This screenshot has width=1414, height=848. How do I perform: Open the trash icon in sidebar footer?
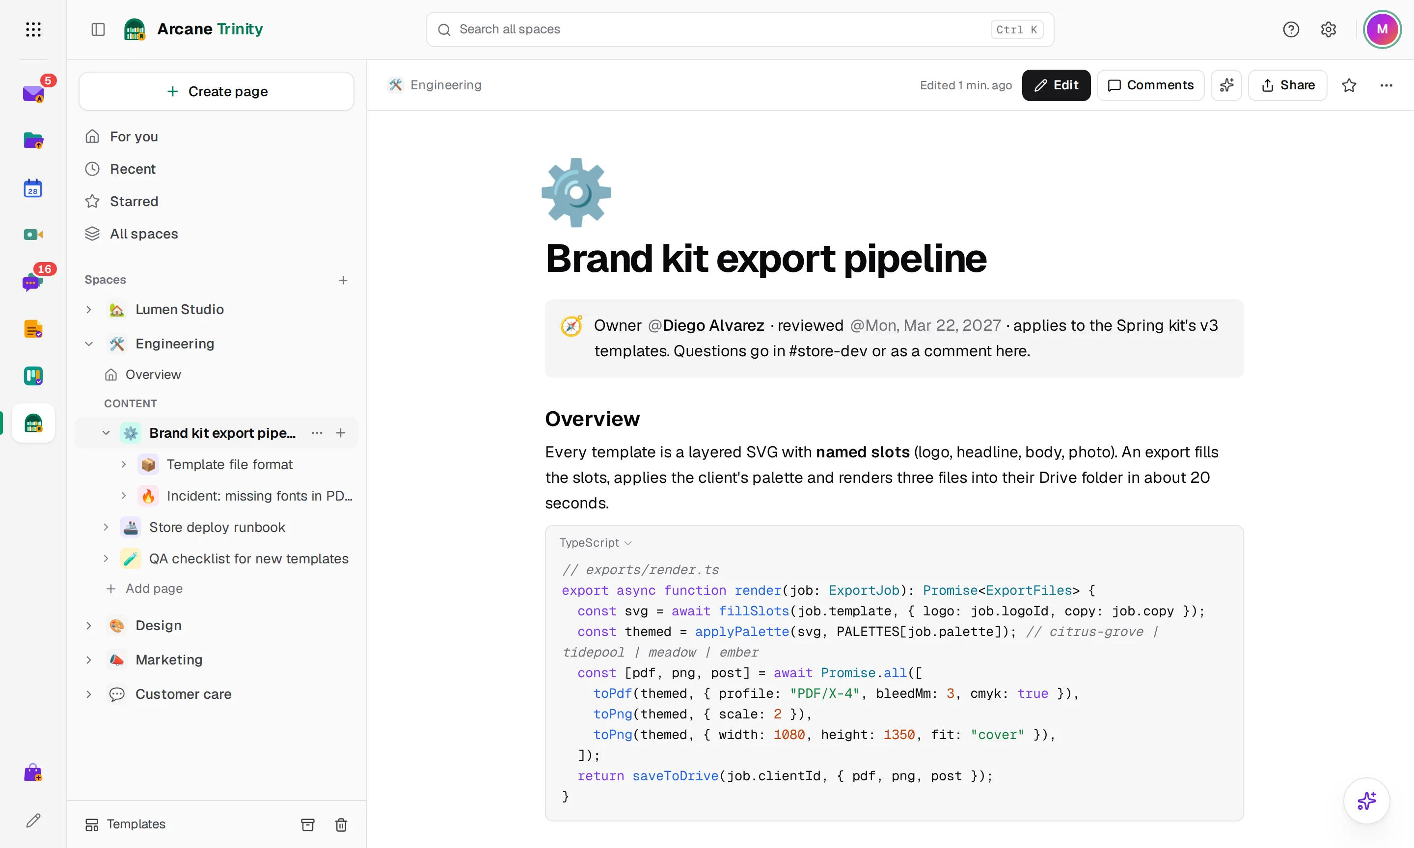[341, 824]
